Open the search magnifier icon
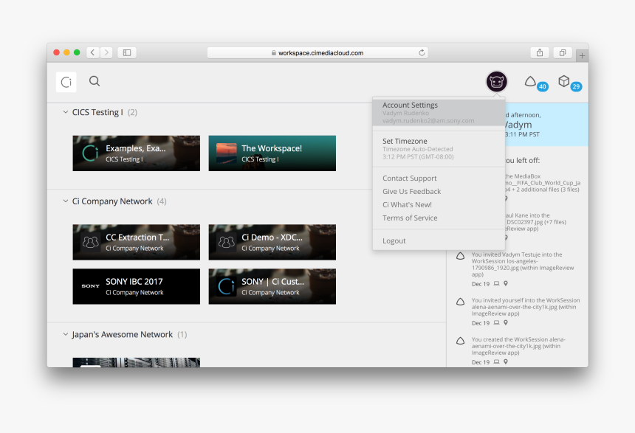The image size is (635, 433). click(95, 82)
